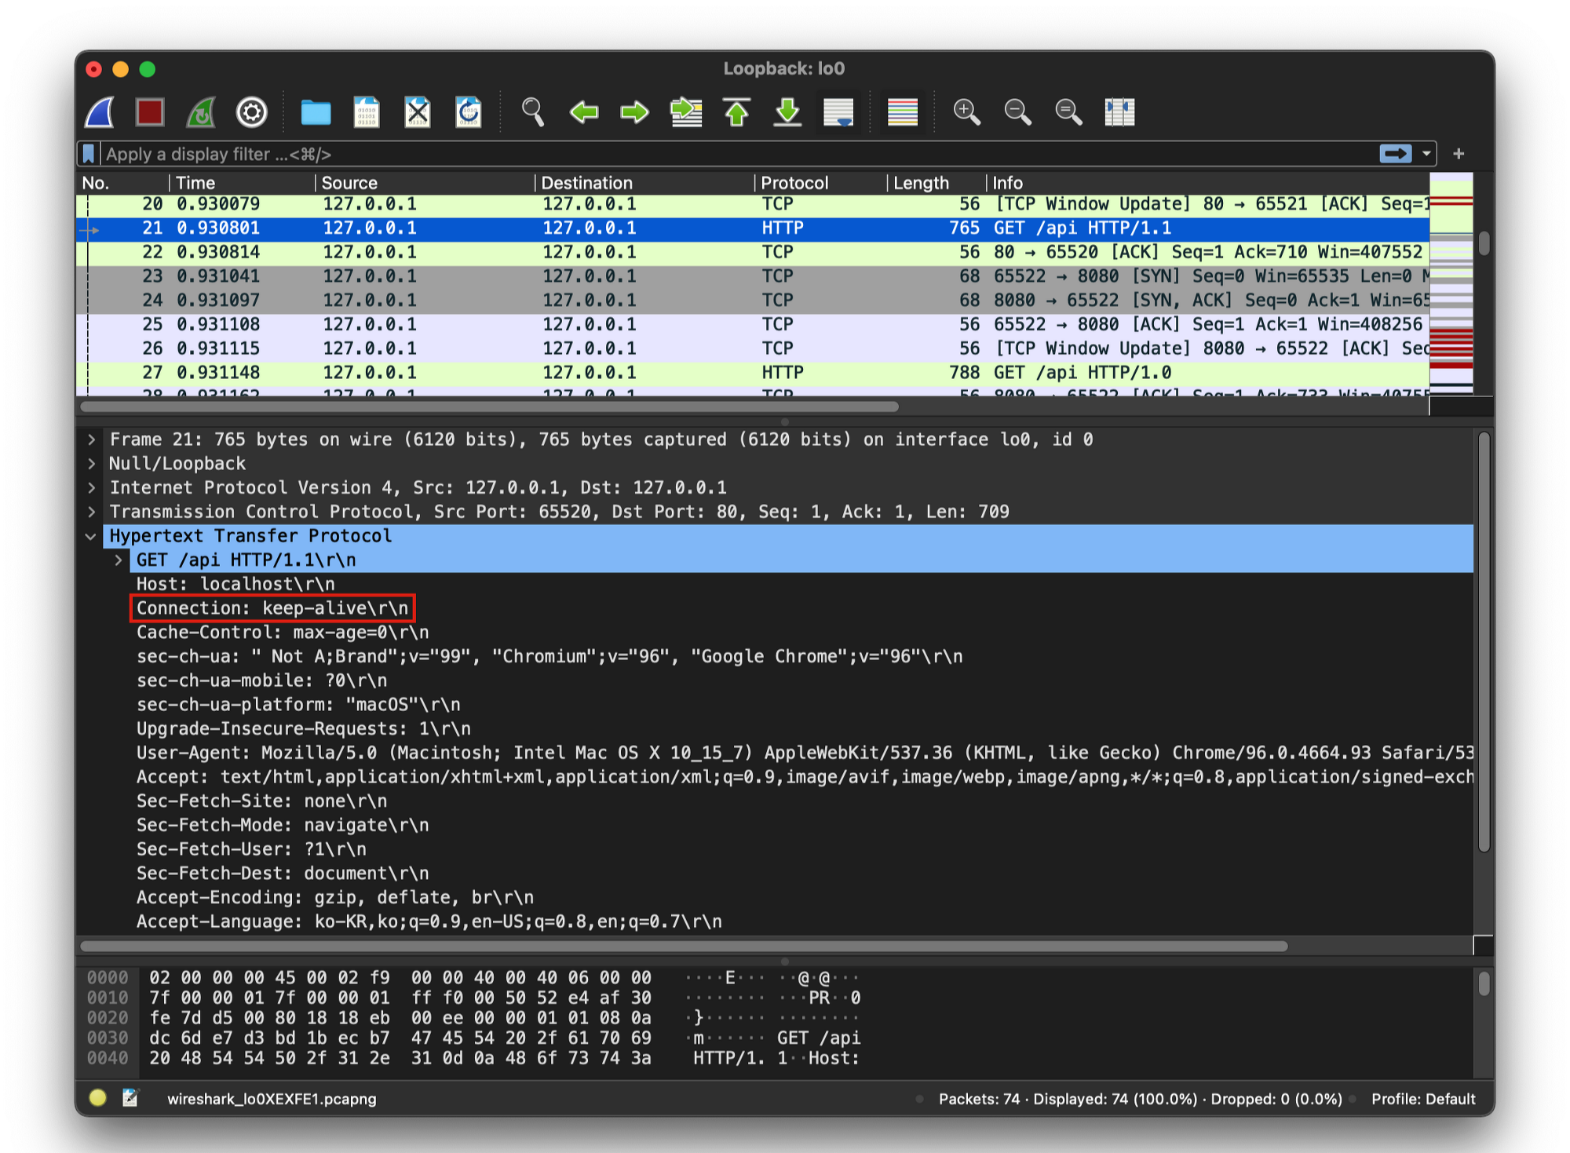Image resolution: width=1570 pixels, height=1153 pixels.
Task: Toggle auto-scroll during live capture
Action: pyautogui.click(x=838, y=112)
